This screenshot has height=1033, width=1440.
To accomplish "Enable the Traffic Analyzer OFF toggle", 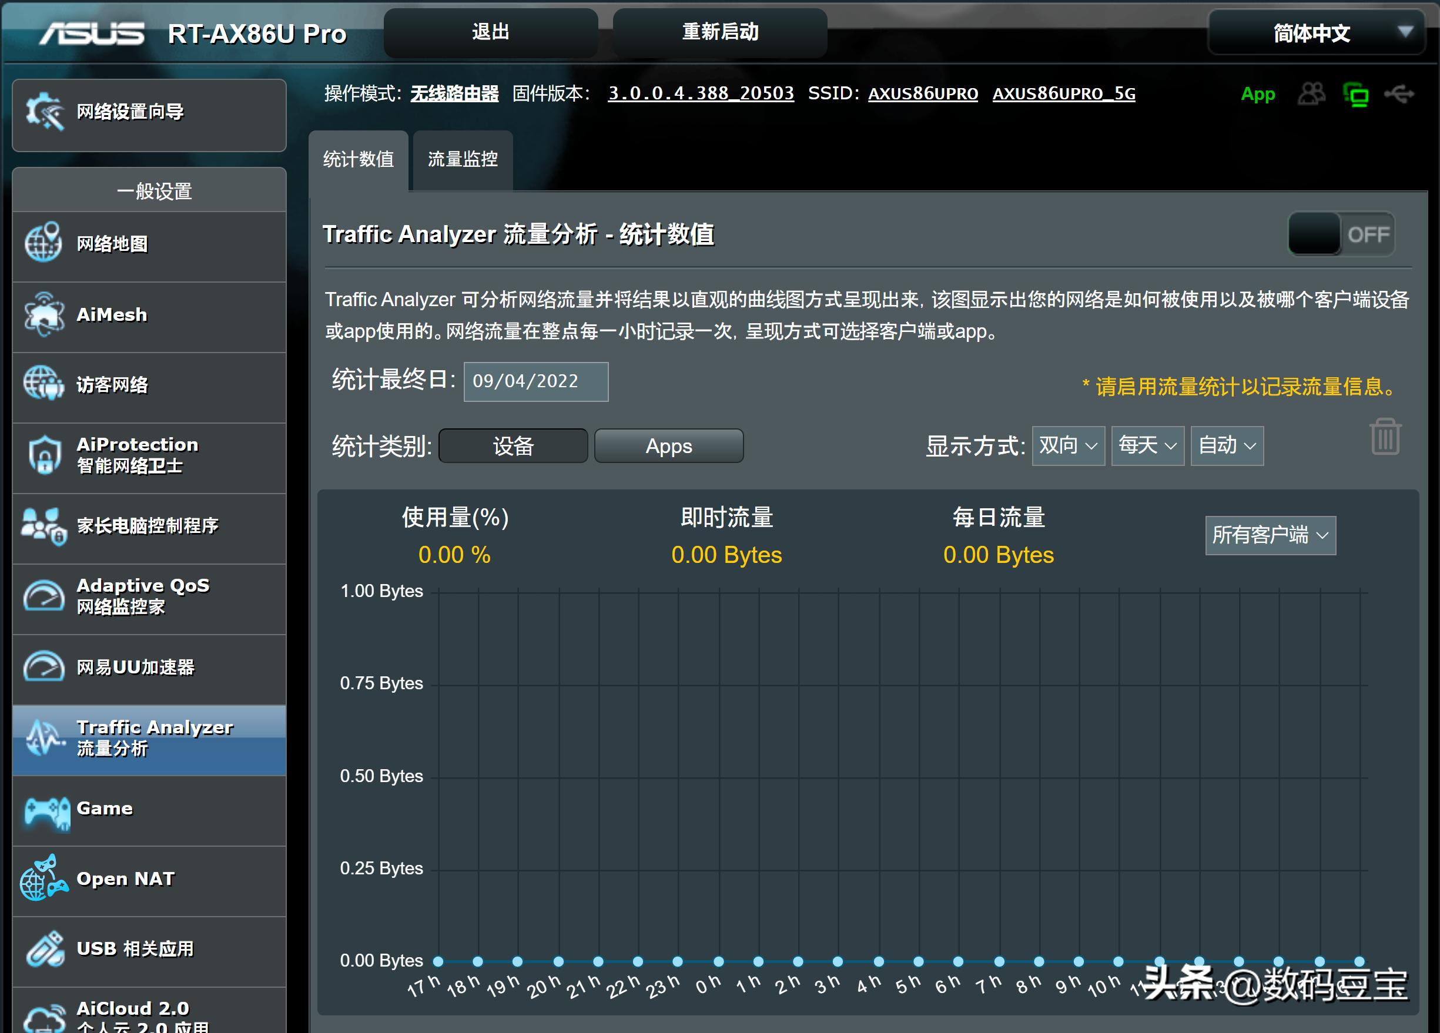I will point(1341,234).
